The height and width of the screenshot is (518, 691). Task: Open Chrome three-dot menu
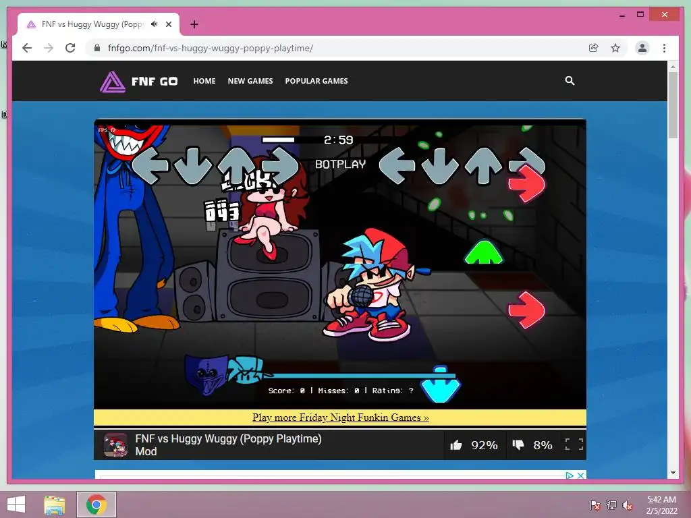click(664, 48)
